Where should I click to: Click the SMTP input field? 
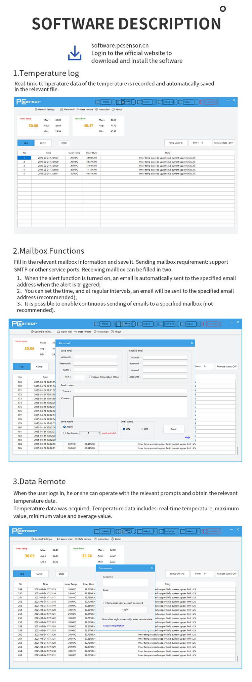coord(95,370)
